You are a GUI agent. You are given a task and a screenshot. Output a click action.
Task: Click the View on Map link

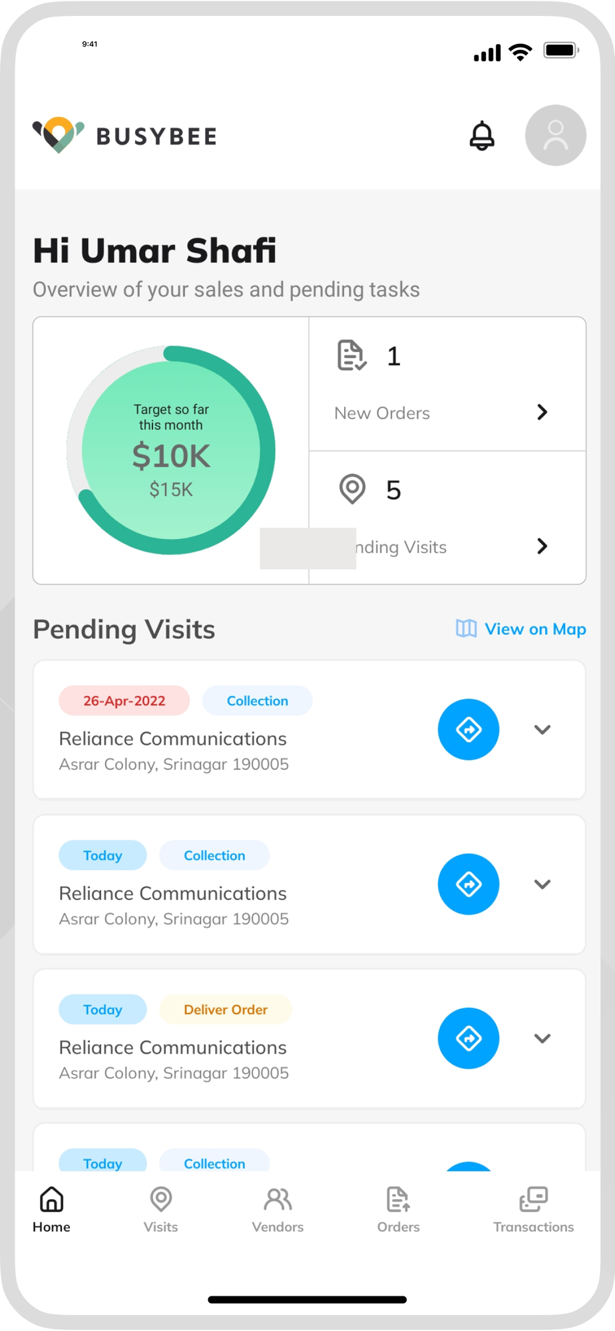pos(535,629)
